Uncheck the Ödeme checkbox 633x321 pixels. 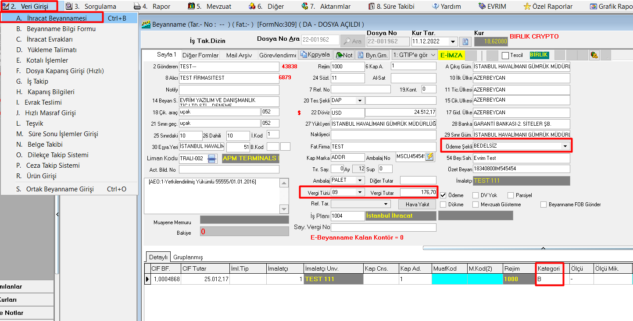click(443, 195)
